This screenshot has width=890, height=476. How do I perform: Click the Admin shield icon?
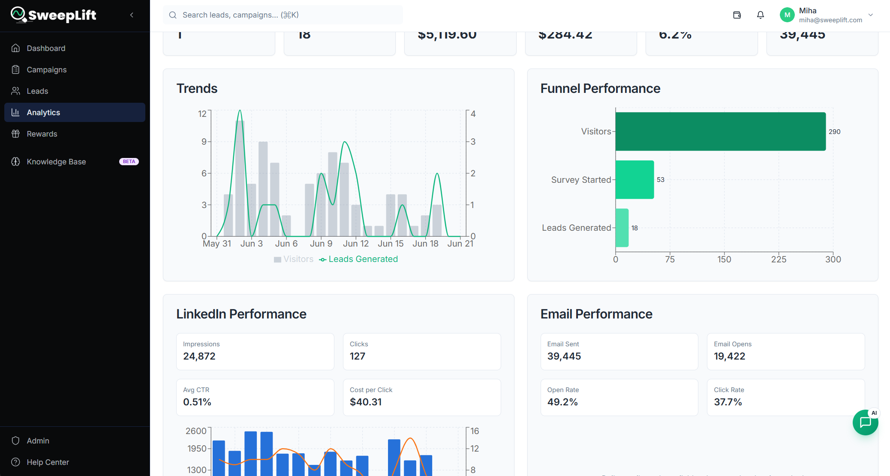point(16,441)
